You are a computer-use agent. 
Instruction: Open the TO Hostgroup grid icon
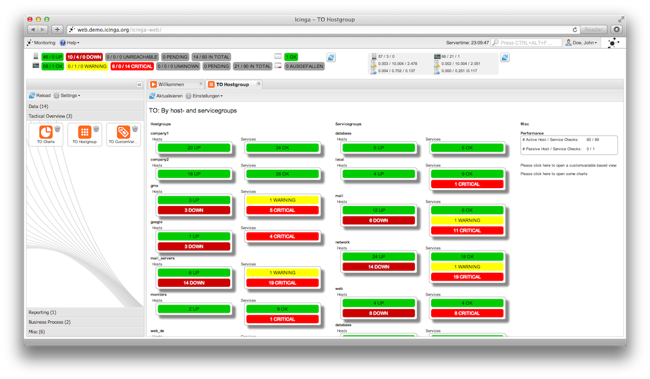click(84, 132)
